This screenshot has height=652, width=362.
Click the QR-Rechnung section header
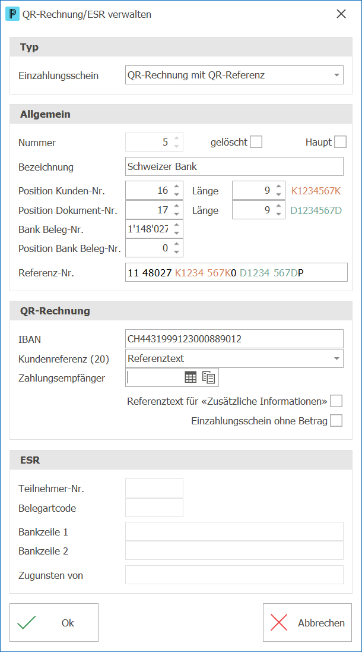click(181, 311)
